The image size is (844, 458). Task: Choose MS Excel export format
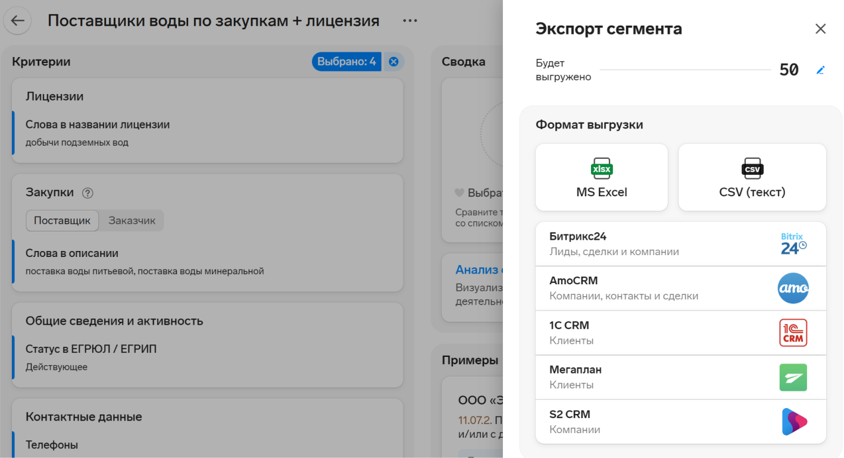coord(602,177)
